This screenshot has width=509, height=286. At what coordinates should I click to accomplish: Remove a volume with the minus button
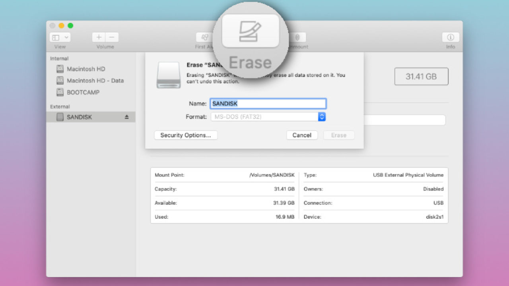click(x=112, y=37)
